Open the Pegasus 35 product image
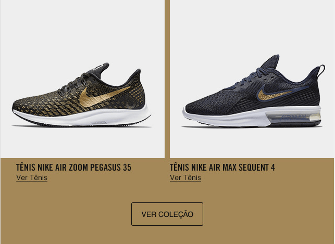The image size is (335, 244). tap(82, 79)
